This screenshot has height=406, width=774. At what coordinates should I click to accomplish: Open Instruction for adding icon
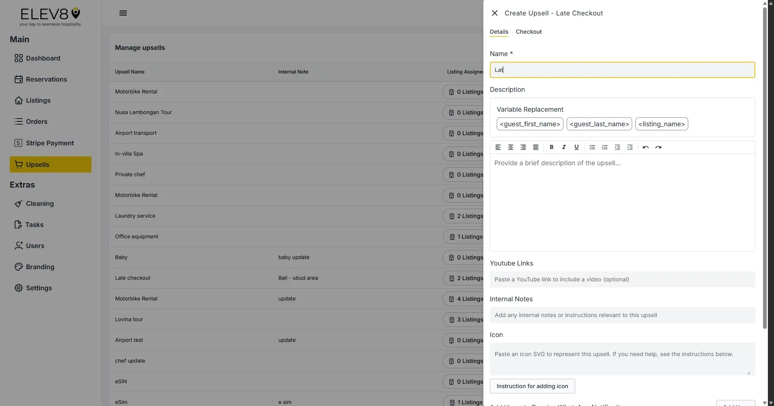click(x=532, y=386)
